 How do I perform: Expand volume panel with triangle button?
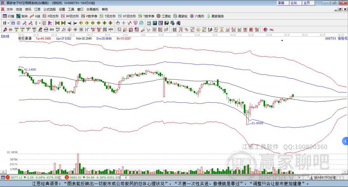[x=3, y=172]
